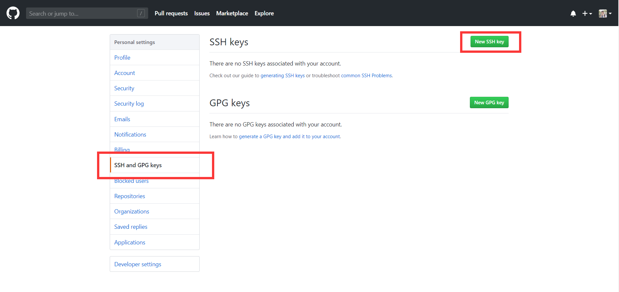The height and width of the screenshot is (292, 619).
Task: Click the no SSH keys associated message
Action: click(x=275, y=64)
